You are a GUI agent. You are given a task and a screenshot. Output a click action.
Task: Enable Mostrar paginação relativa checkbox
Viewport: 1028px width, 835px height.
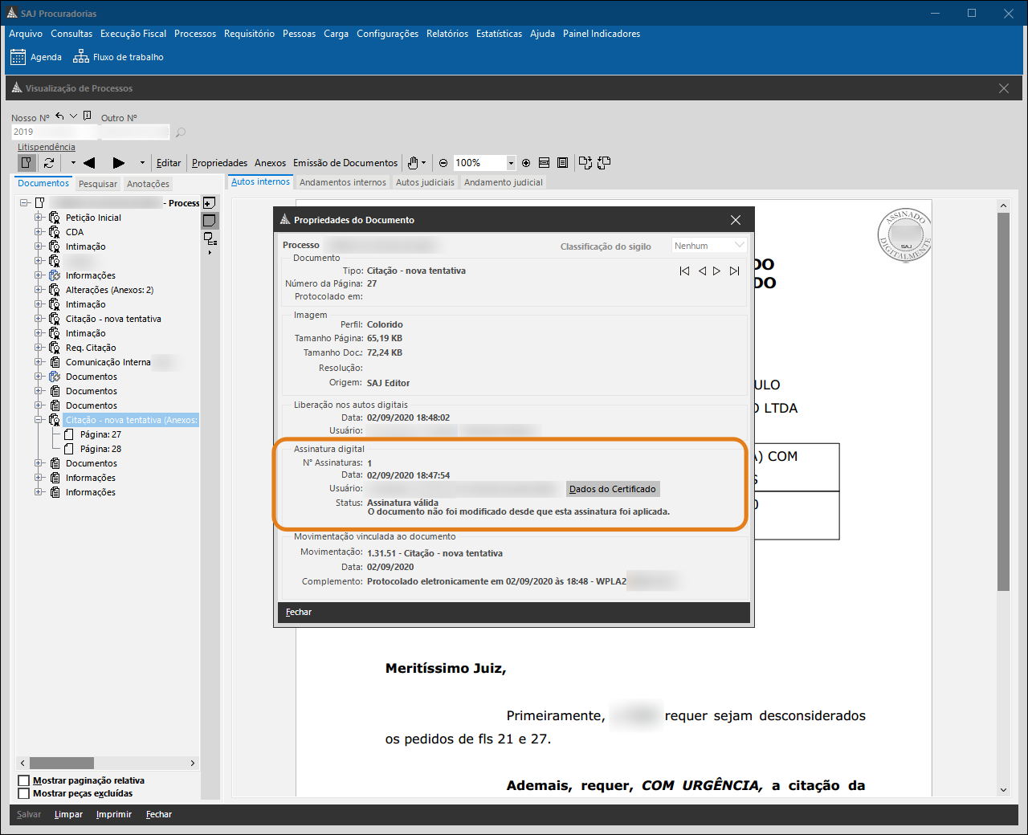pos(24,780)
